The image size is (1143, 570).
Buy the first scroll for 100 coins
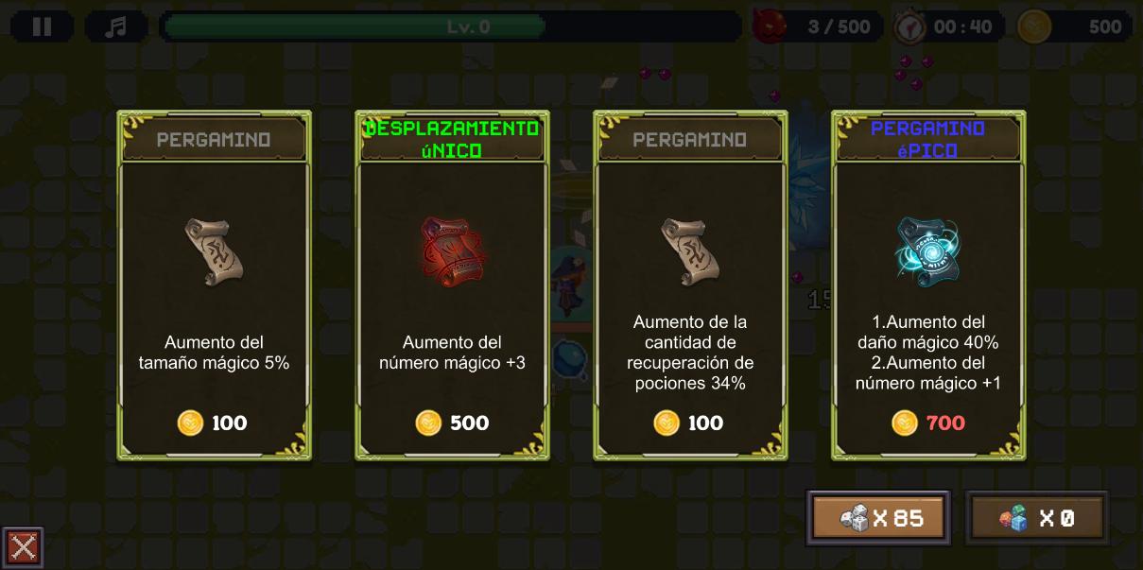[x=213, y=423]
